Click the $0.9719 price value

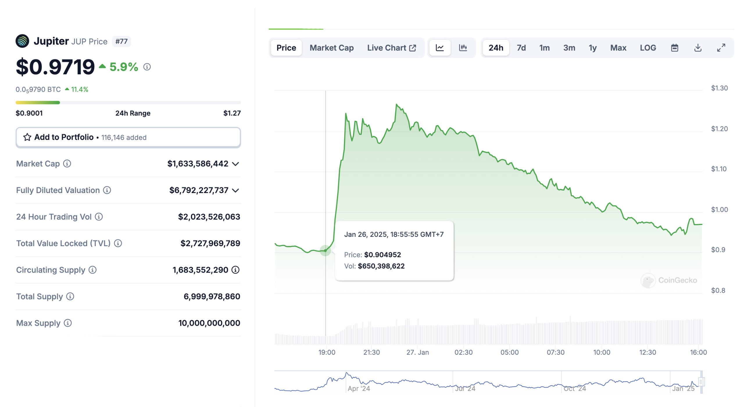55,67
